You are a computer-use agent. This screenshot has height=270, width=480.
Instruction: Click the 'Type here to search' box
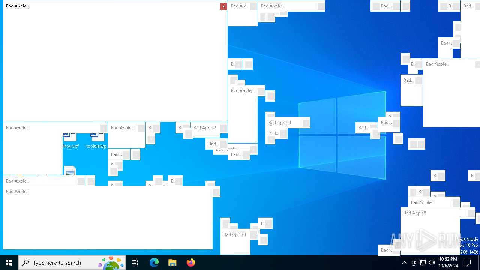coord(72,262)
